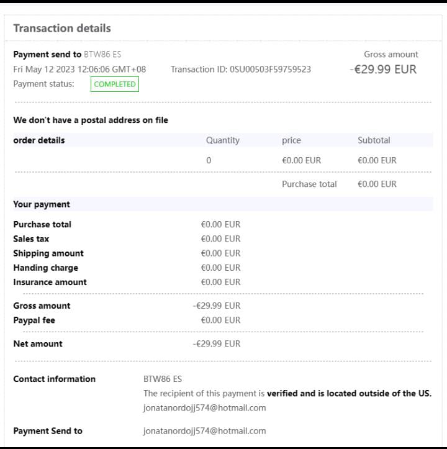
Task: Click the order details header label
Action: click(39, 140)
